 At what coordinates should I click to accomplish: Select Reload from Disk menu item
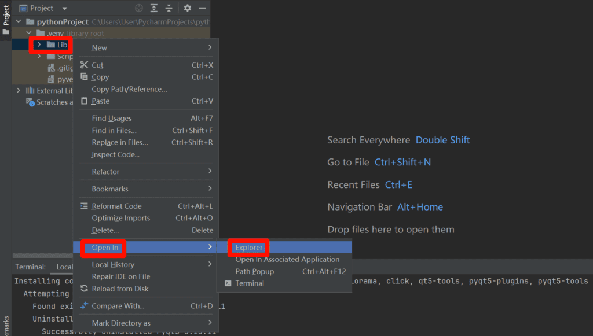click(x=120, y=289)
